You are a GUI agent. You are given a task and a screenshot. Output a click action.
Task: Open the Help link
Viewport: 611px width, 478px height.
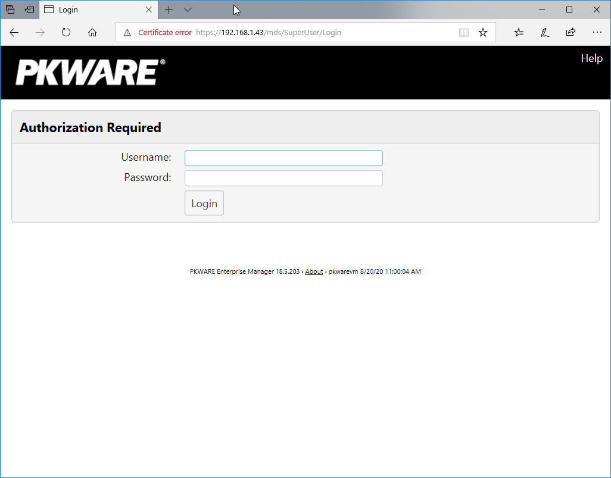[x=591, y=58]
